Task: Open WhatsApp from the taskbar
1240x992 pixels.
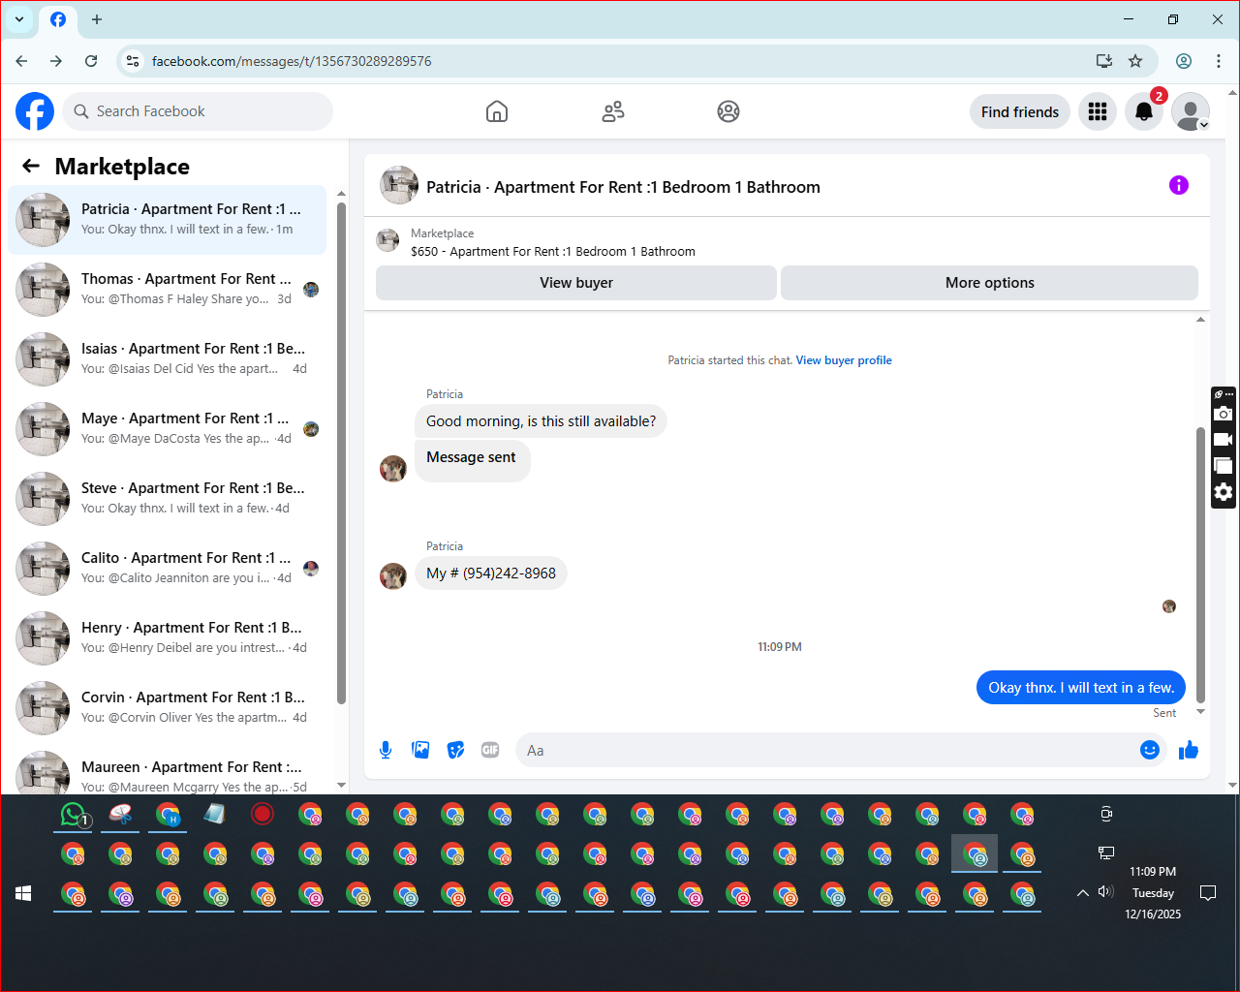Action: [75, 815]
